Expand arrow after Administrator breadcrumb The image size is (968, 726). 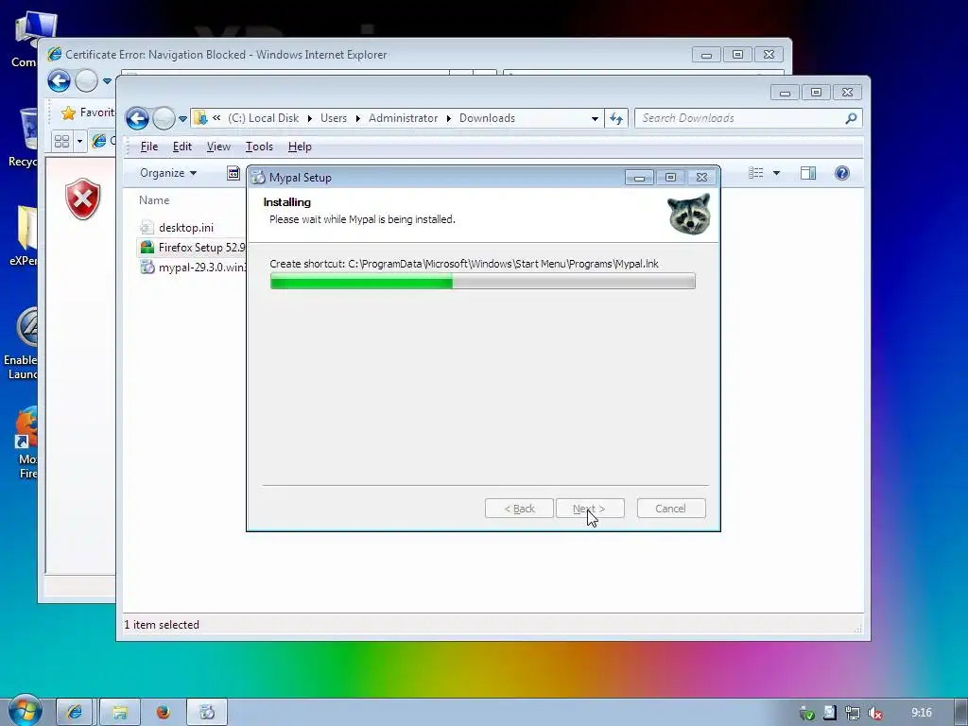(x=449, y=118)
